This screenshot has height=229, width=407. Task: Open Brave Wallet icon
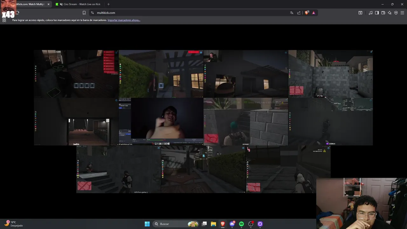383,13
